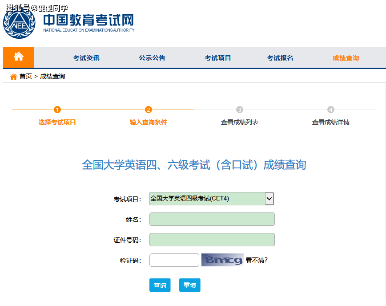386x306 pixels.
Task: Click step circle 2 for 输入查询条件
Action: 149,110
